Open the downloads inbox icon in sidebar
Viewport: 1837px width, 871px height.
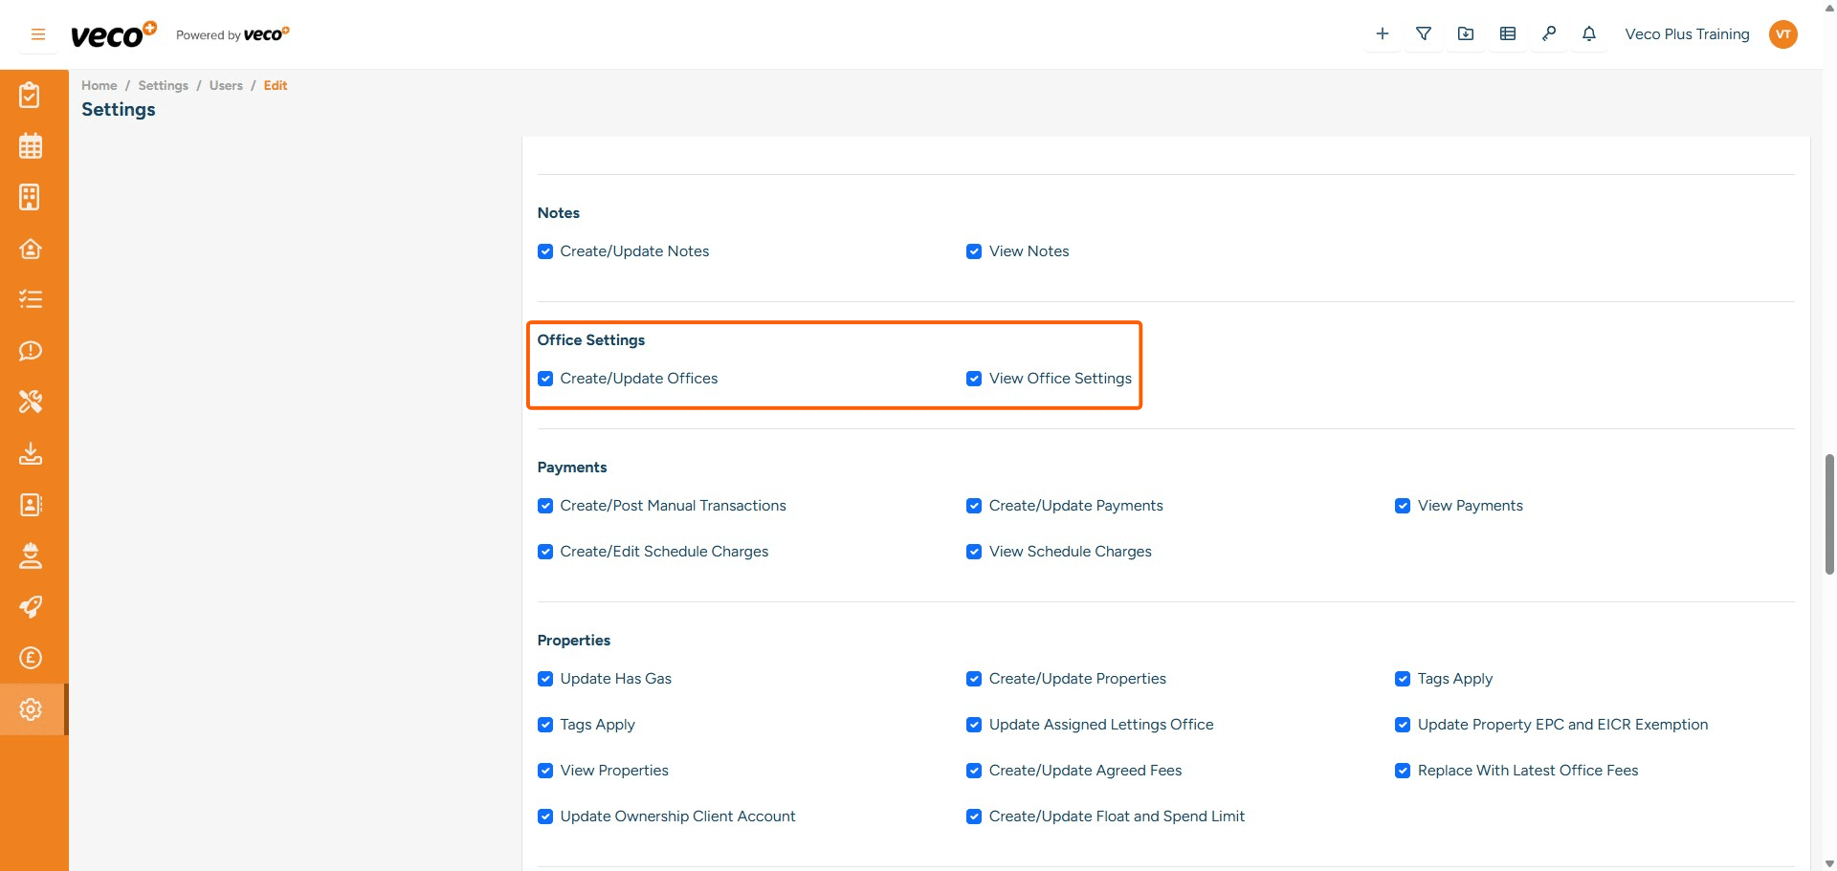[x=32, y=453]
